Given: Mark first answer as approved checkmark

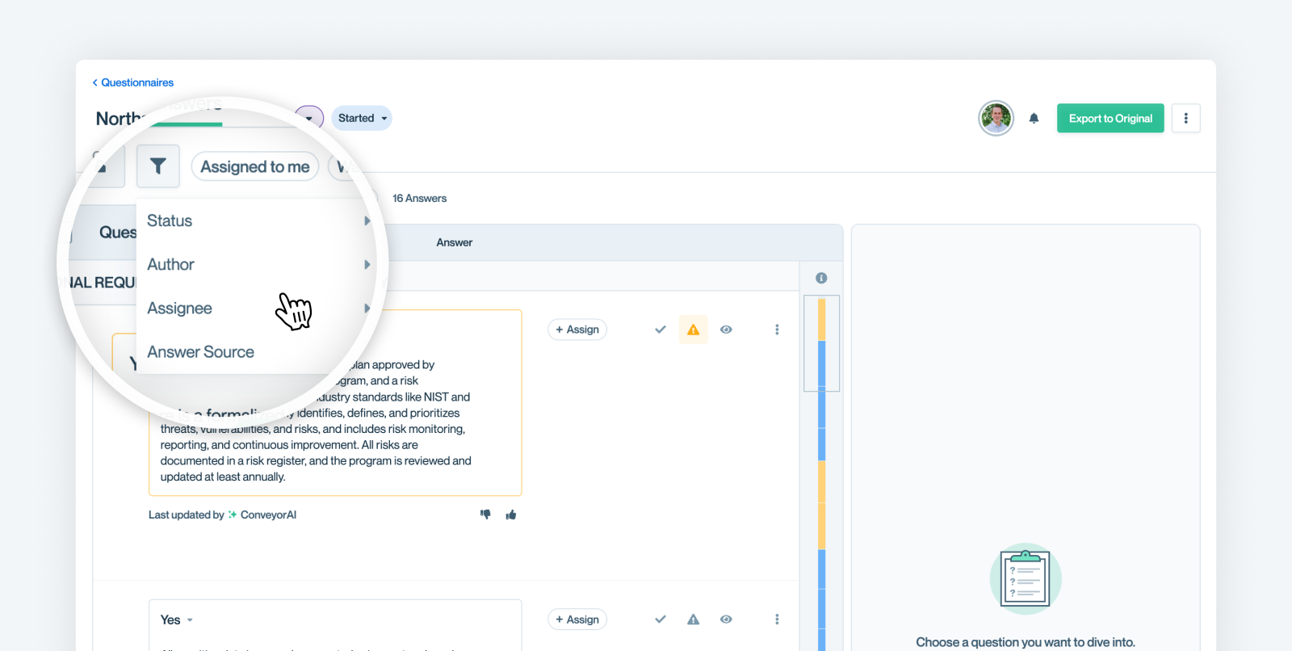Looking at the screenshot, I should click(661, 330).
